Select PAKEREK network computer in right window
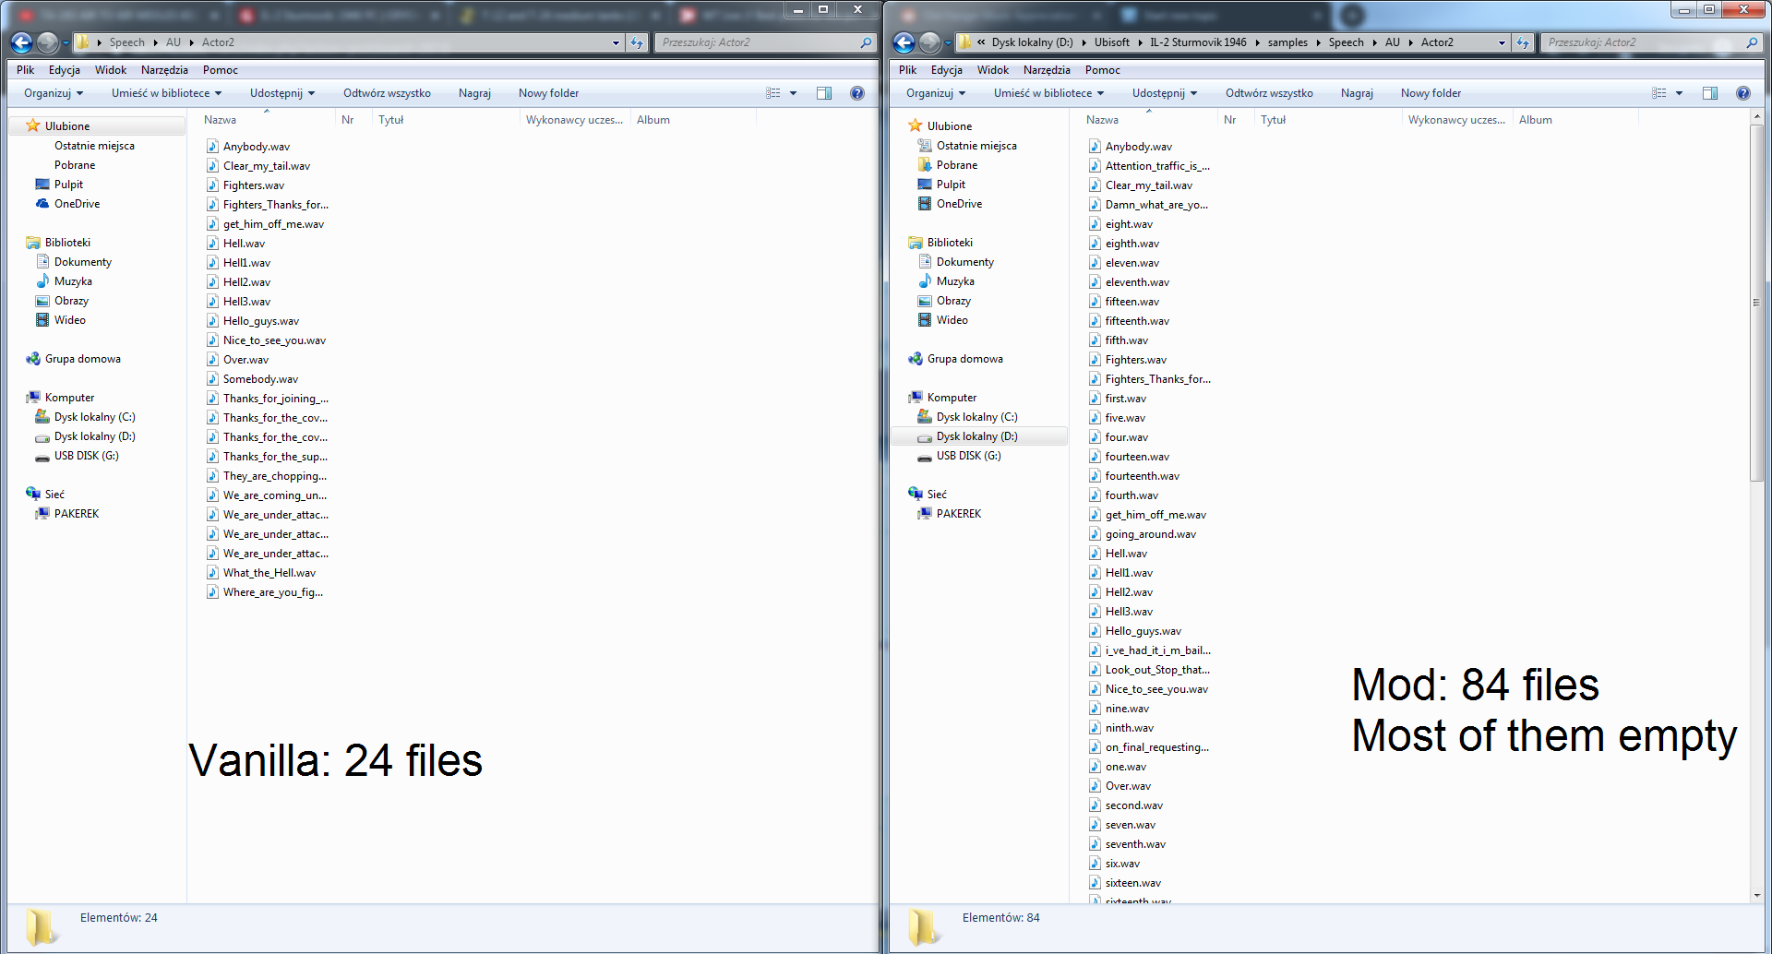1772x954 pixels. point(959,514)
